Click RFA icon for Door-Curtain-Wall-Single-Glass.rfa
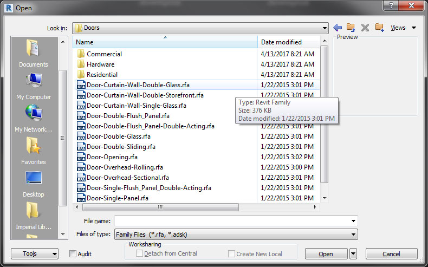Viewport: 428px width, 267px height. pyautogui.click(x=81, y=106)
